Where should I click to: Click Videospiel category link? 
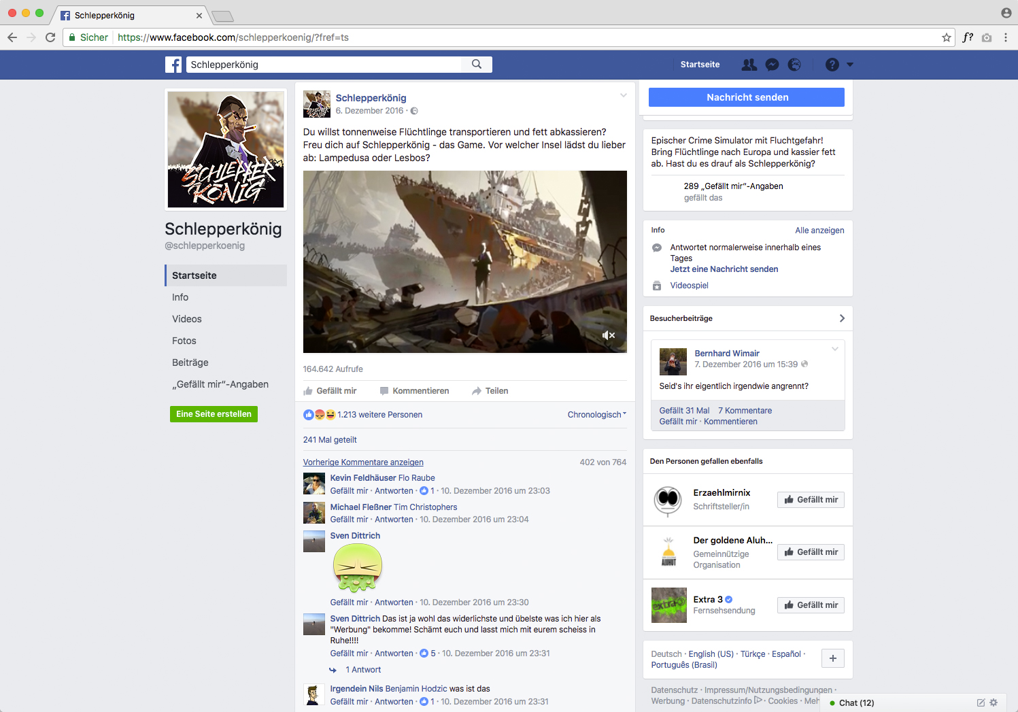[x=689, y=286]
